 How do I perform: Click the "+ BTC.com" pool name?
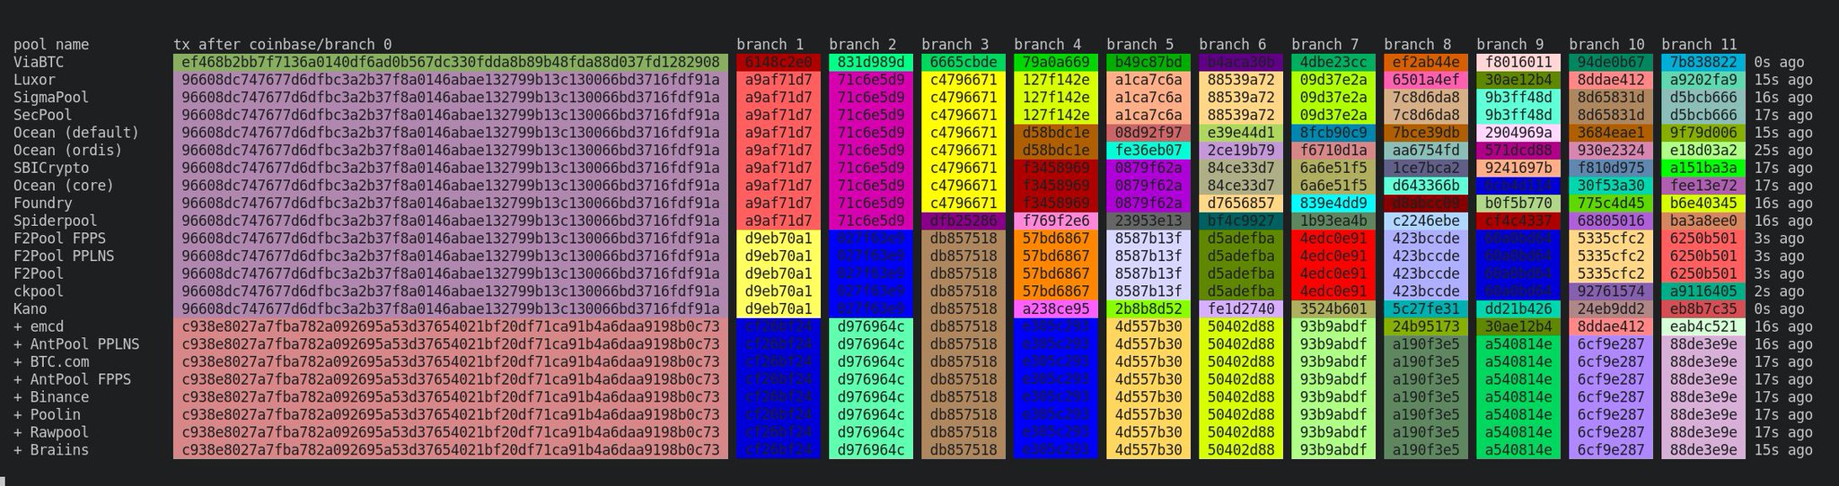tap(51, 362)
